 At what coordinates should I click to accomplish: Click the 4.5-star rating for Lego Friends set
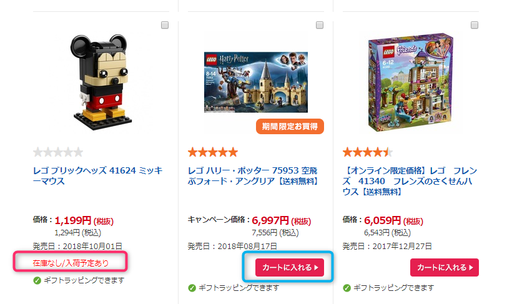pyautogui.click(x=368, y=152)
